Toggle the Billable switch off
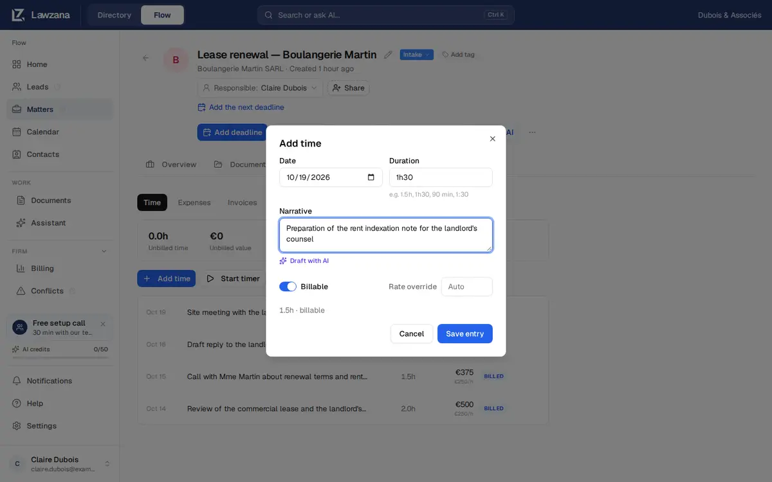 (x=288, y=287)
